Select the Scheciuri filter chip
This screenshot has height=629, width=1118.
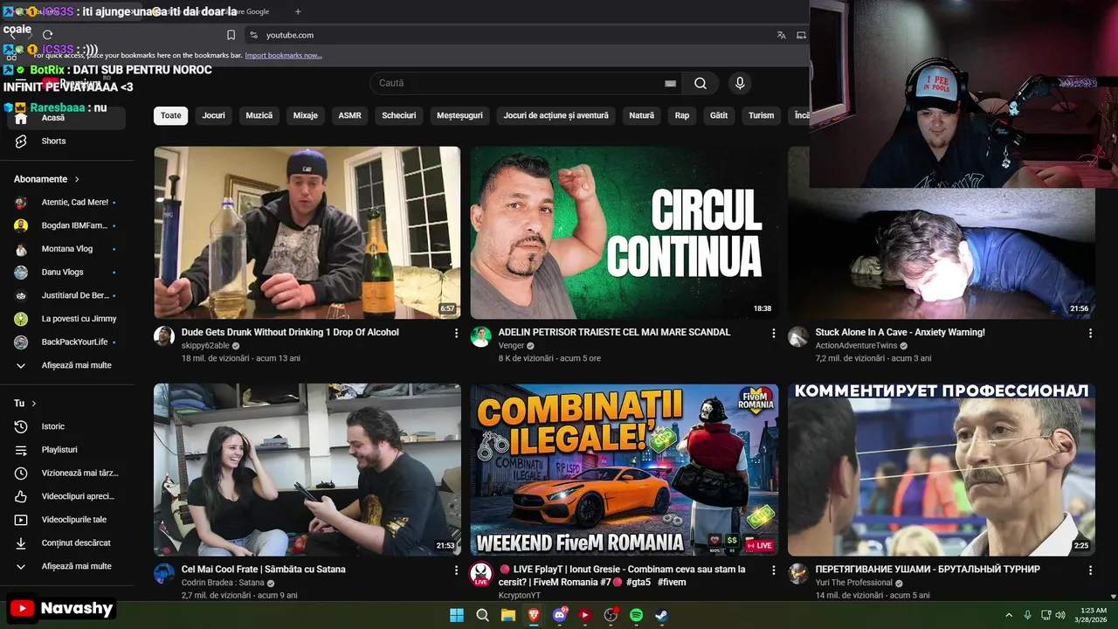coord(399,115)
